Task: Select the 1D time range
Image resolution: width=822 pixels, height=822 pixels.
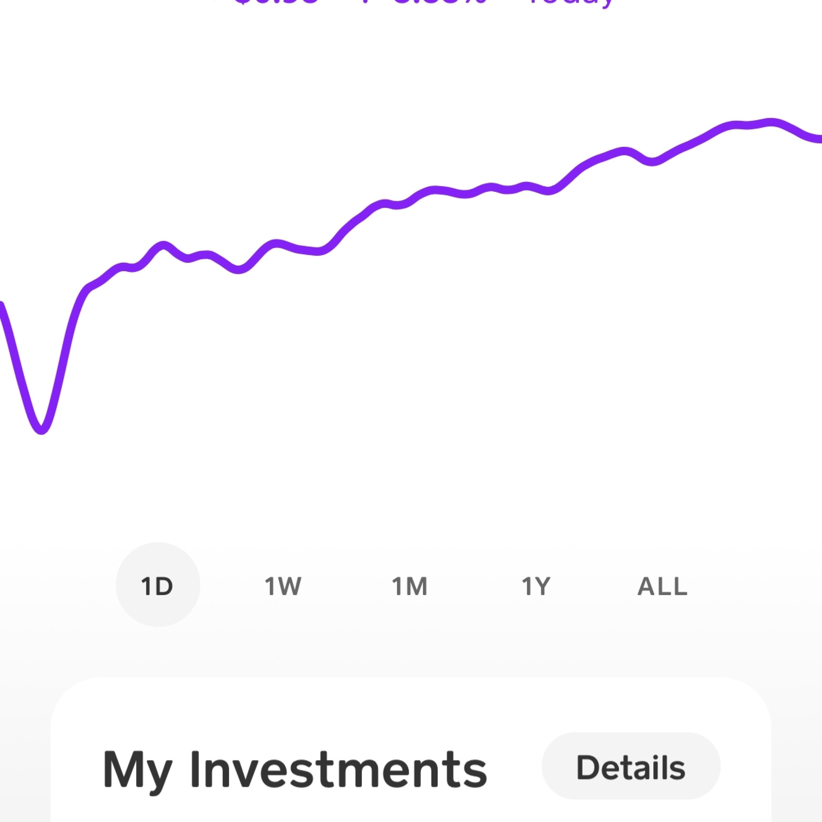Action: tap(158, 585)
